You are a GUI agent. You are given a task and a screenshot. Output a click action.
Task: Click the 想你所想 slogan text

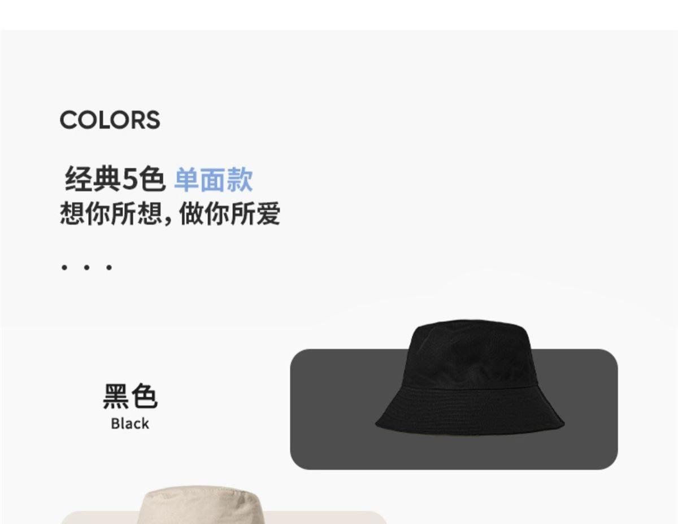[111, 214]
